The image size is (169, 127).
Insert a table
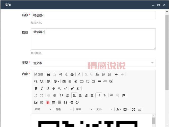point(54,102)
